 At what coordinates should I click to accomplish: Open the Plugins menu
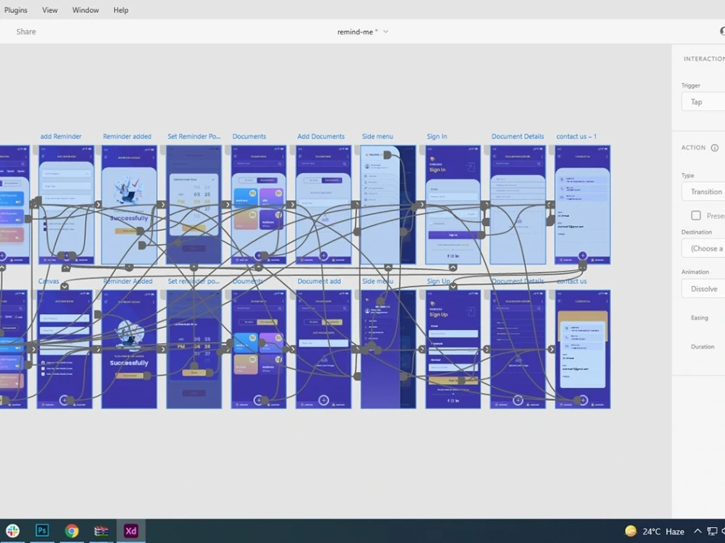click(x=15, y=9)
